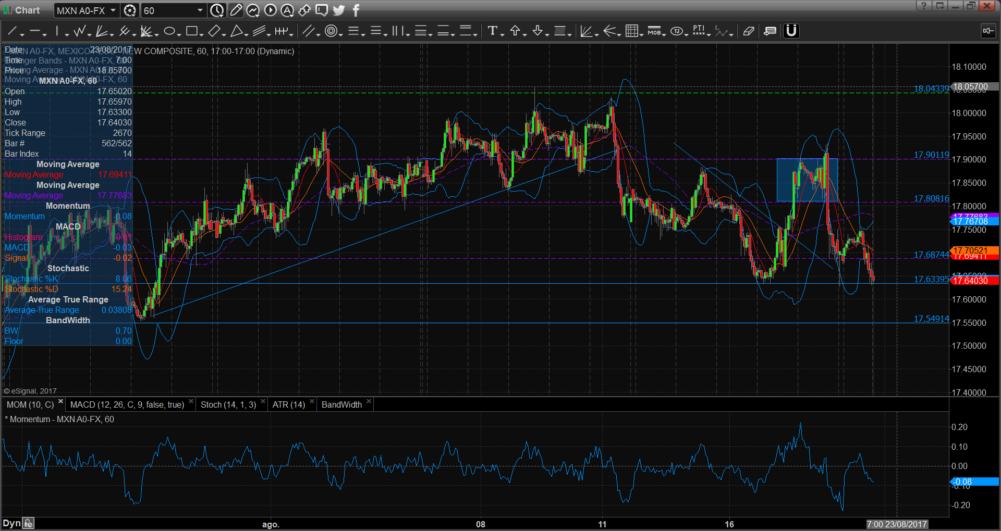Click the eraser remove-drawings icon
The image size is (1001, 531).
749,31
